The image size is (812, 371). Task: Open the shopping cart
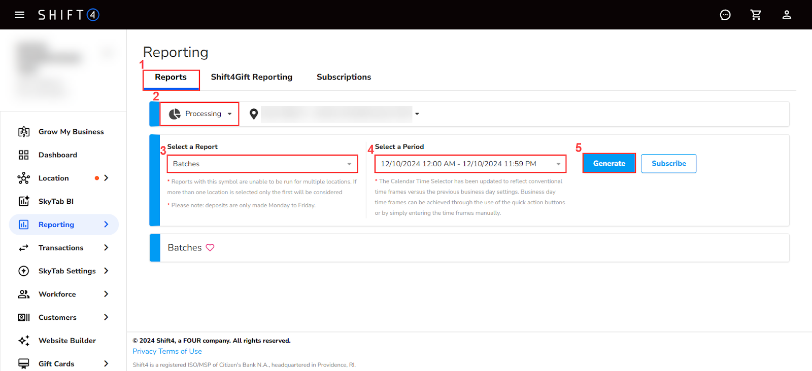[756, 15]
